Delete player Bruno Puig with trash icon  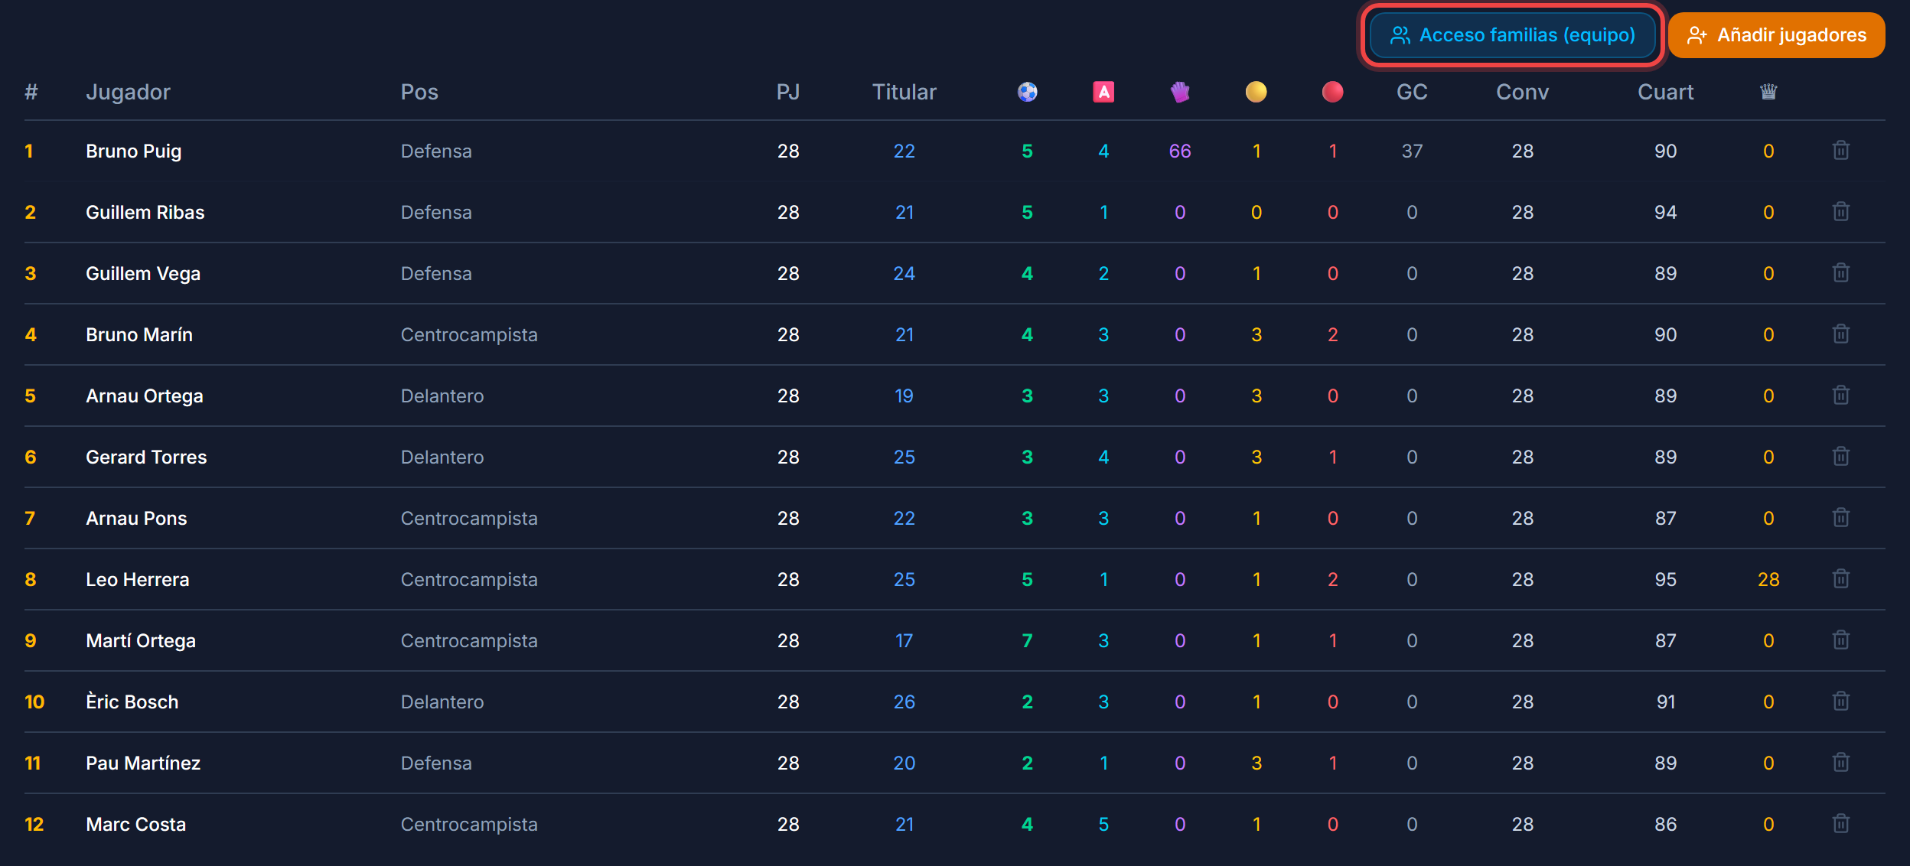coord(1840,150)
